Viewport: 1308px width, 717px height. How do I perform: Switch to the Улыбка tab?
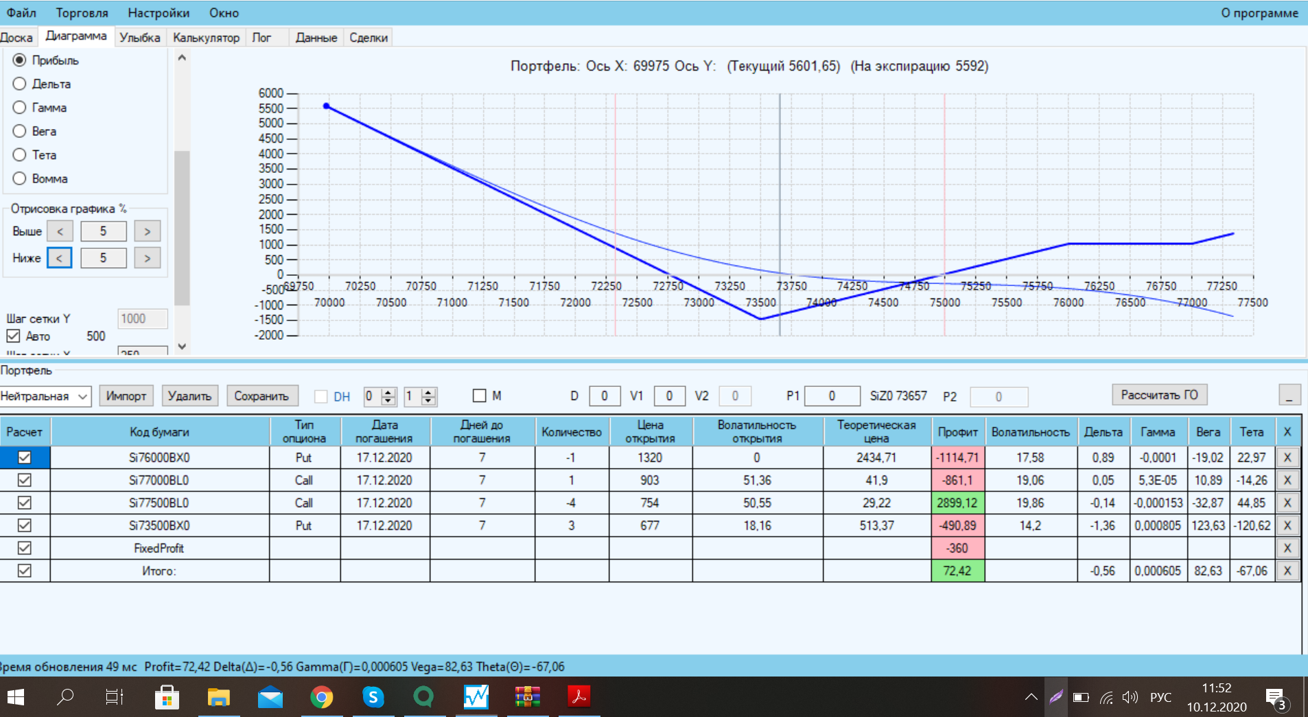(140, 38)
